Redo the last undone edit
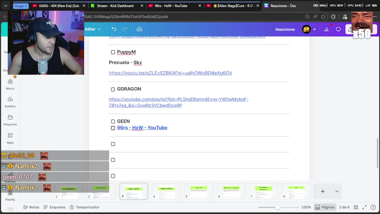 pyautogui.click(x=125, y=29)
